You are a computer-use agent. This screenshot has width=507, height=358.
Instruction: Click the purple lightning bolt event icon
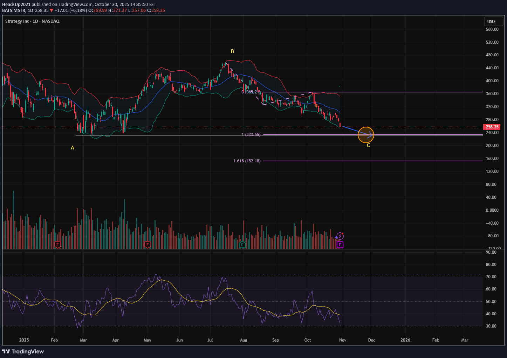pos(340,236)
